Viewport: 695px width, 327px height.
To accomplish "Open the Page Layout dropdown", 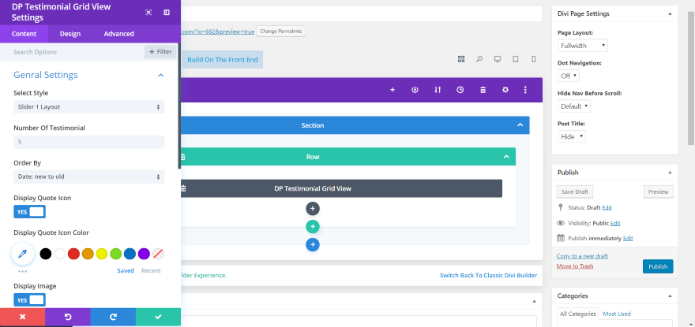I will coord(583,46).
